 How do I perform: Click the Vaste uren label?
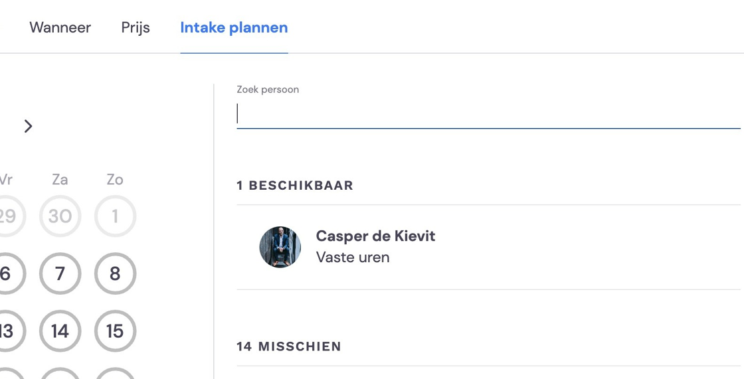click(353, 257)
